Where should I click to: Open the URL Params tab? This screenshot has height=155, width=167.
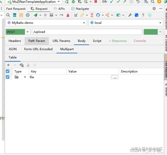tap(61, 41)
